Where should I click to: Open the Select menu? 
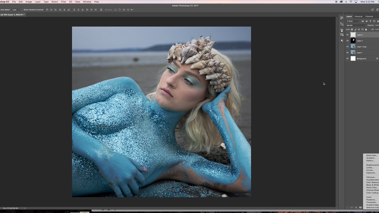(x=55, y=2)
